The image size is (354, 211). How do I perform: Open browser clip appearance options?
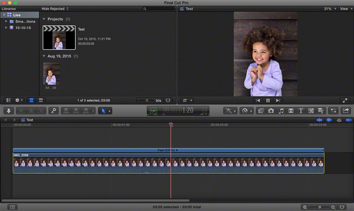point(168,100)
